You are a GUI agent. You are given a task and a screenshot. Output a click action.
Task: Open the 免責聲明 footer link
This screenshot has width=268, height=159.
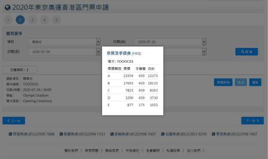point(153,151)
